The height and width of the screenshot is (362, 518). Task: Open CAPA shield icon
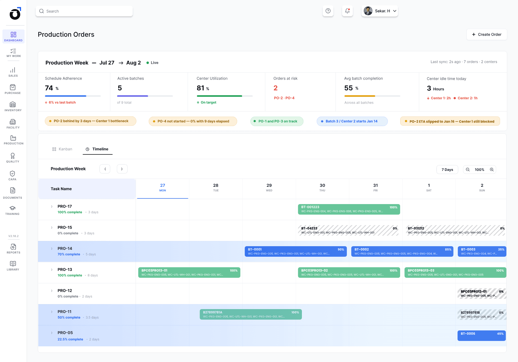coord(12,175)
